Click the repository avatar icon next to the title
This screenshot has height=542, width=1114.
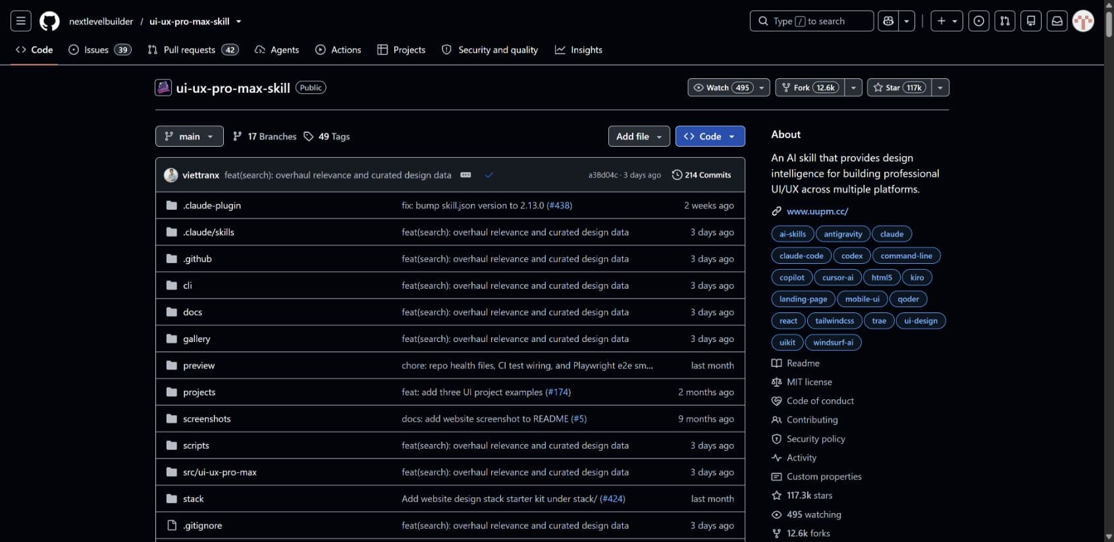pyautogui.click(x=163, y=87)
